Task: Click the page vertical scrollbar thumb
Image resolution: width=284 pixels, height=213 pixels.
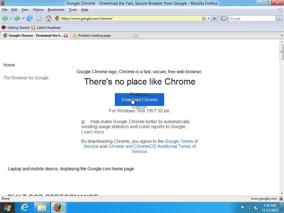Action: click(282, 52)
